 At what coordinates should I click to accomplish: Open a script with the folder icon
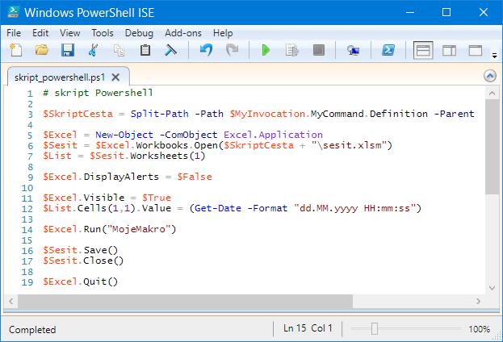42,50
